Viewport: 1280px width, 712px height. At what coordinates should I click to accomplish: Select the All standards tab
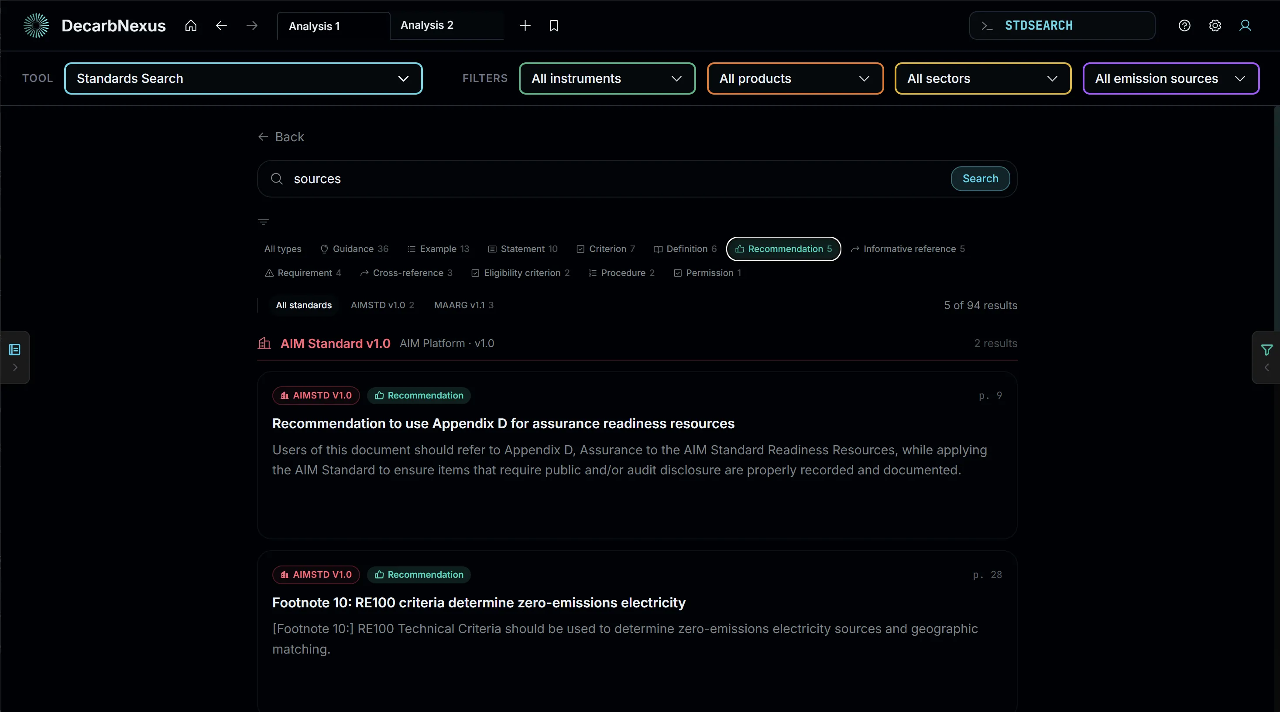[x=304, y=305]
